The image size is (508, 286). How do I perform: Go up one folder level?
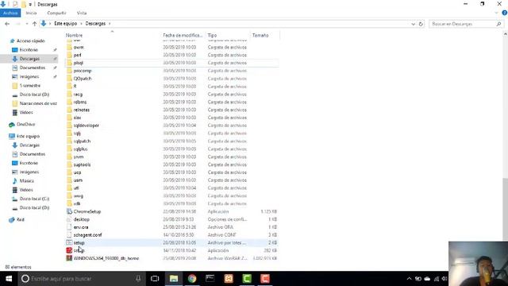34,24
